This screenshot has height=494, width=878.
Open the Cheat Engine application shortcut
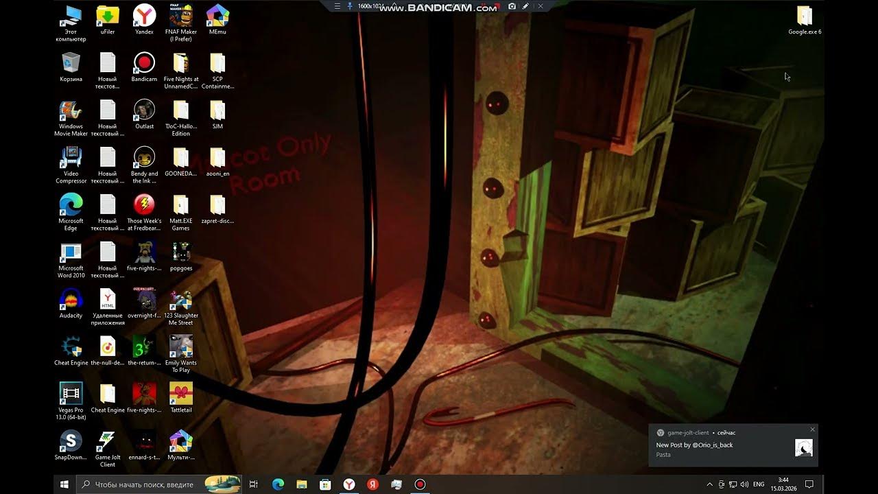point(71,347)
